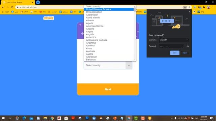Viewport: 216px width, 121px height.
Task: Open Chrome Extensions puzzle icon
Action: [204, 7]
